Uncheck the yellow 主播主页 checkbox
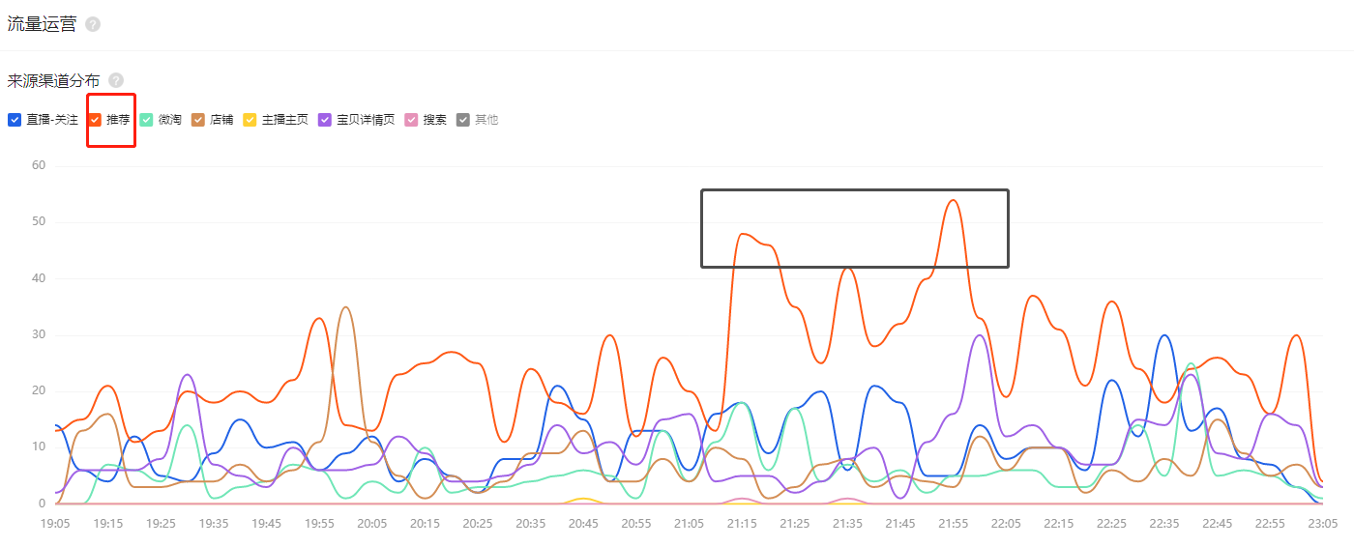 pos(250,120)
